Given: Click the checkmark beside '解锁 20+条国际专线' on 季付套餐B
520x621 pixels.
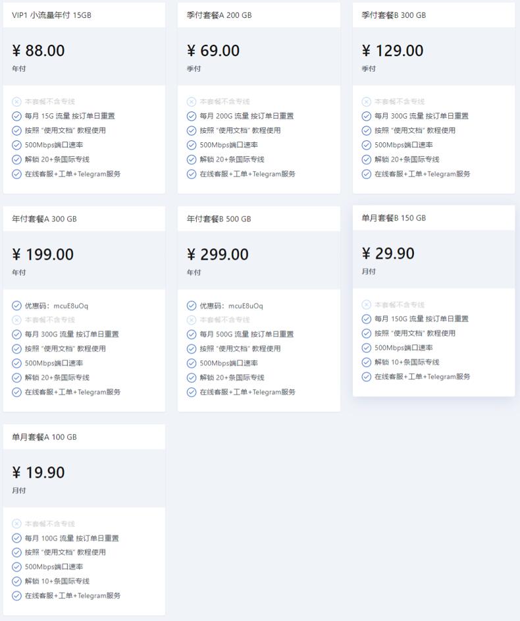Looking at the screenshot, I should (x=366, y=159).
